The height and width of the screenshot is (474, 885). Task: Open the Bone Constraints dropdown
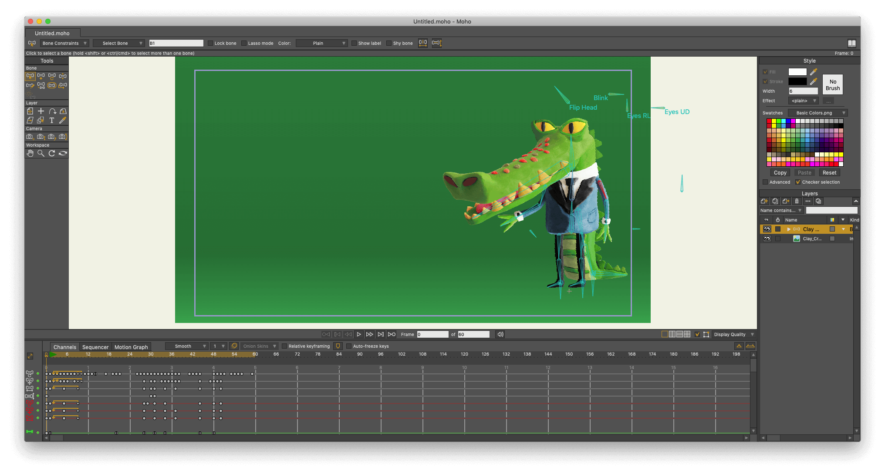coord(64,43)
